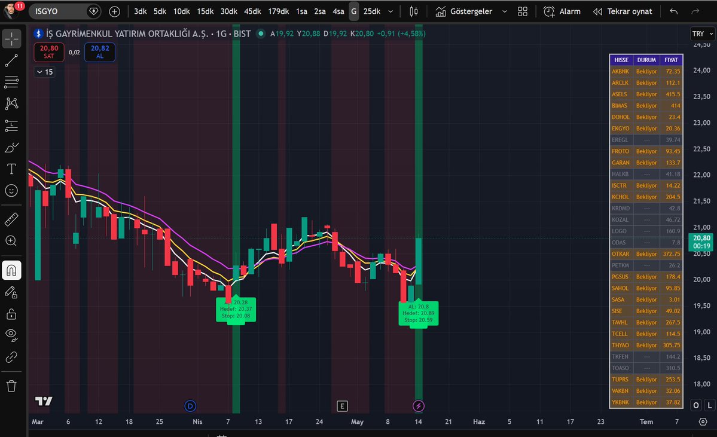The image size is (717, 437).
Task: Toggle stay in drawing mode
Action: point(11,292)
